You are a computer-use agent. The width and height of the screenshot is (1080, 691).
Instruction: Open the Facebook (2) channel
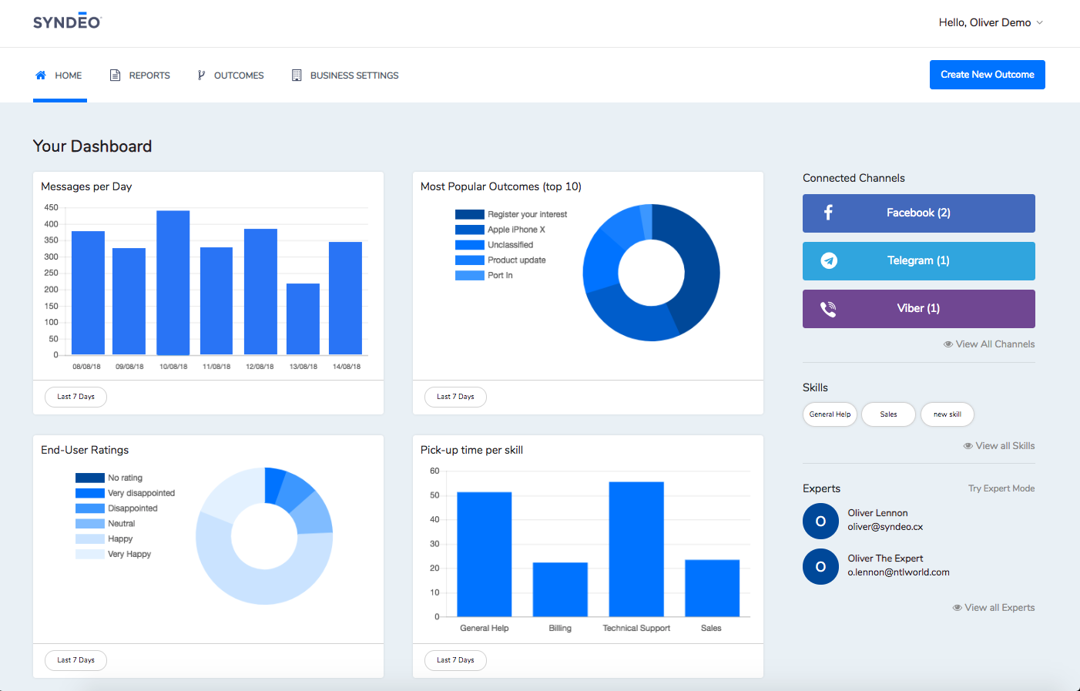[919, 213]
